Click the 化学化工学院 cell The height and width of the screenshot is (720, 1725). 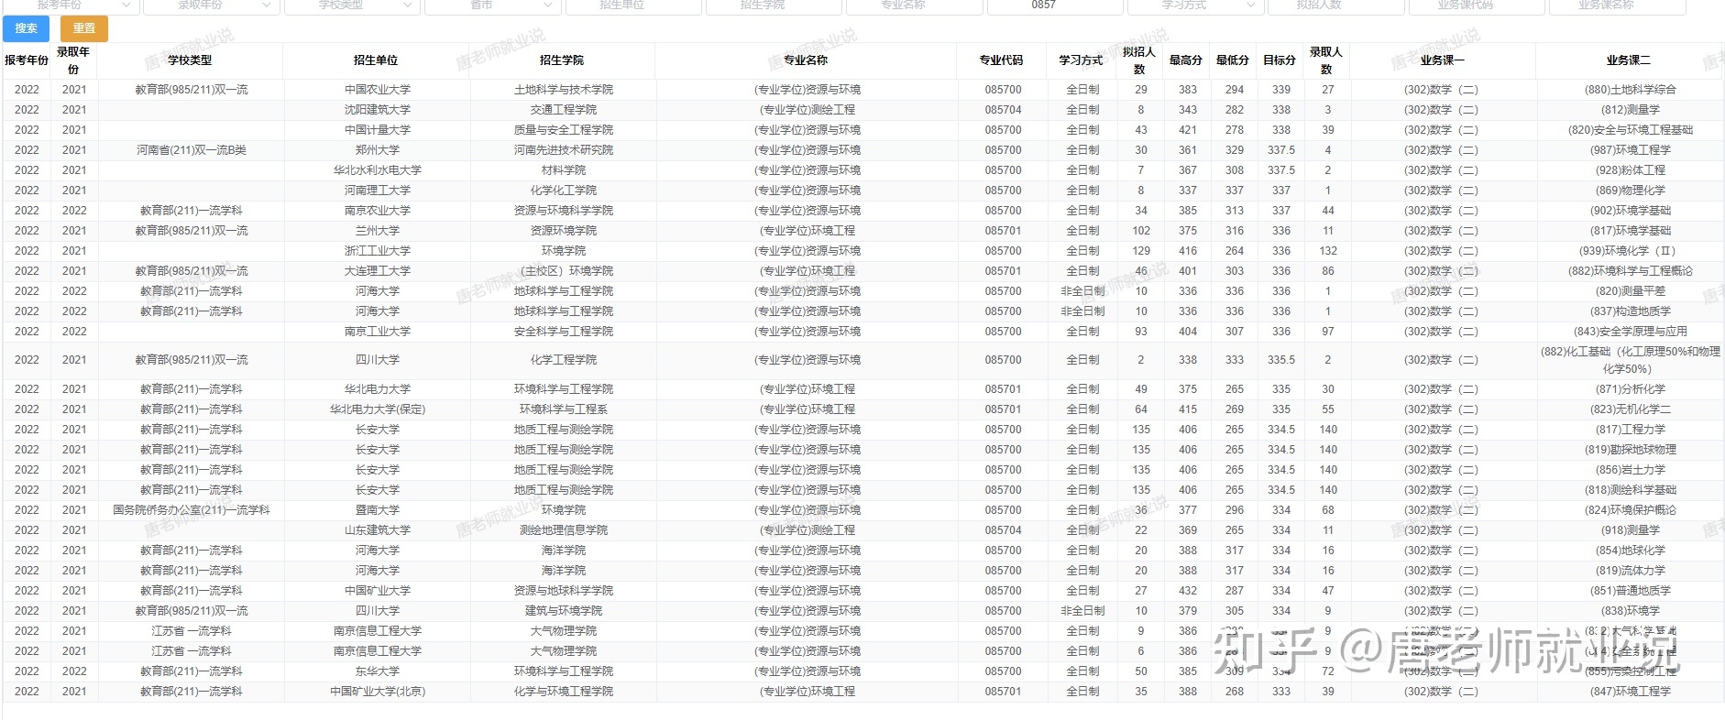click(x=563, y=191)
